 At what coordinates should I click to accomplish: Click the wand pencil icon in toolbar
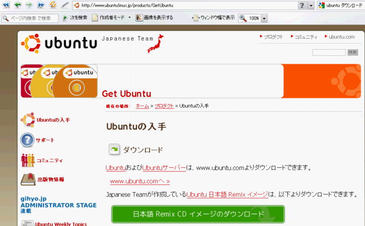65,5
